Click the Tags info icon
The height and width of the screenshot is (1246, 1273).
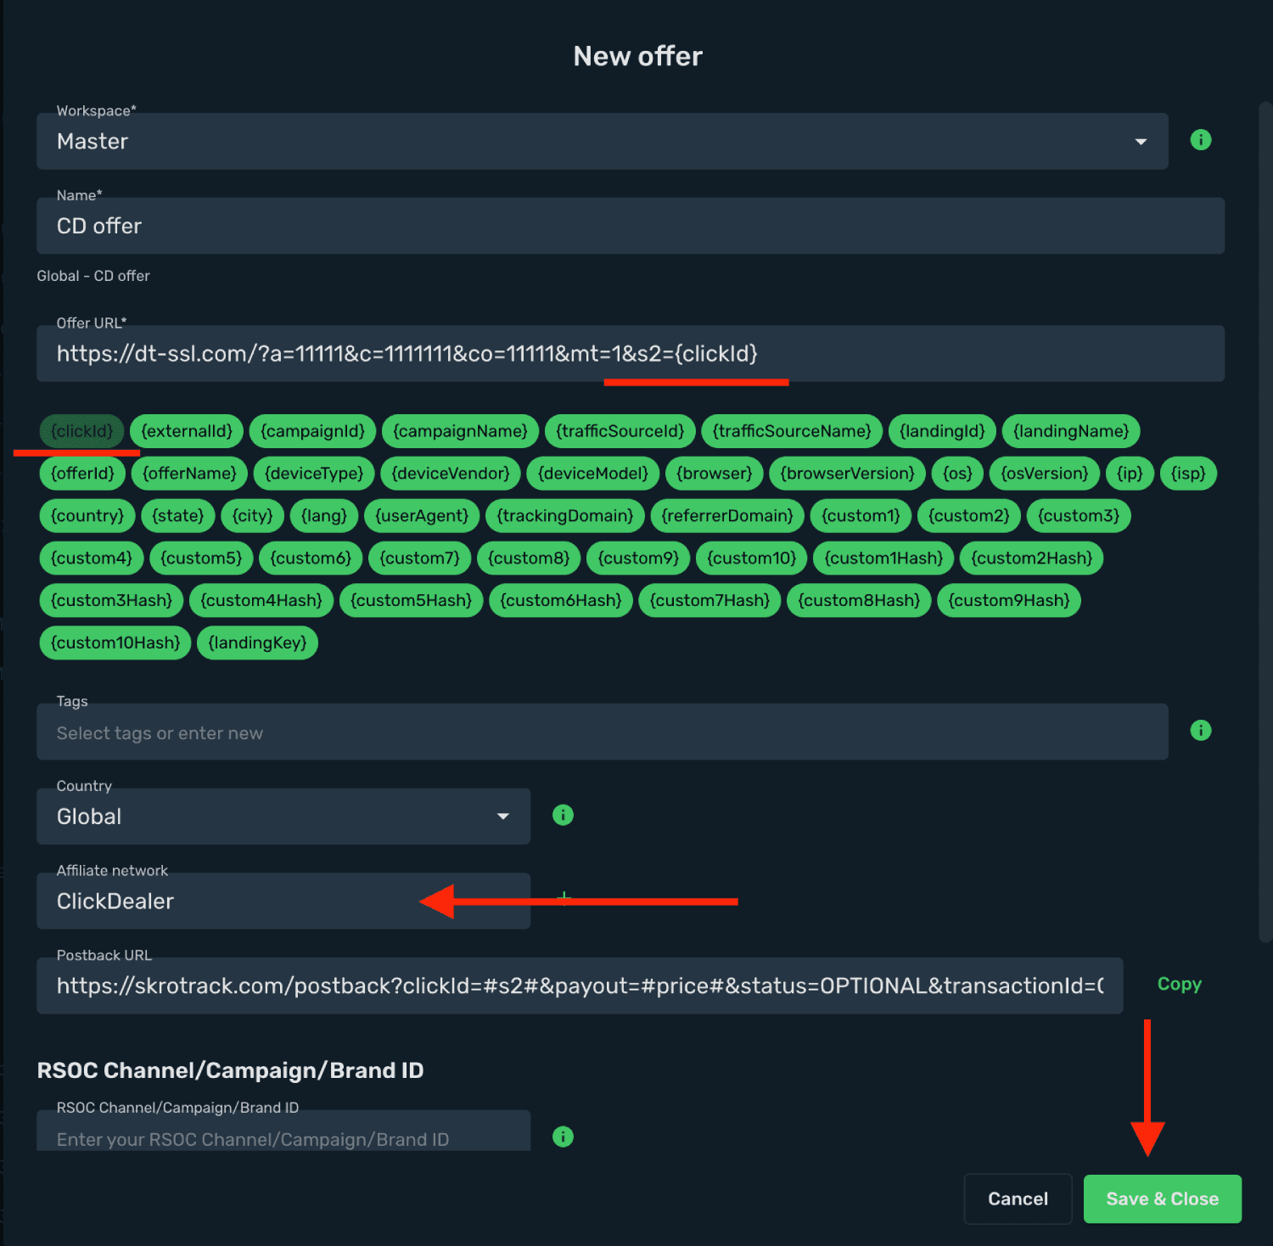pos(1200,730)
